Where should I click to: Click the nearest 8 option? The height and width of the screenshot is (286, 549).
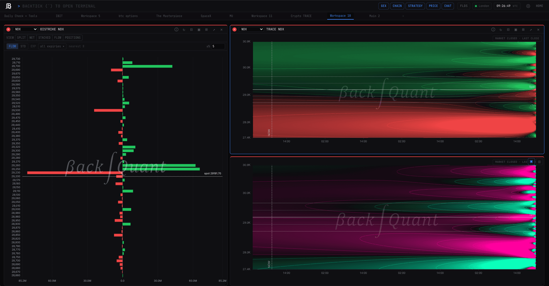pyautogui.click(x=77, y=46)
